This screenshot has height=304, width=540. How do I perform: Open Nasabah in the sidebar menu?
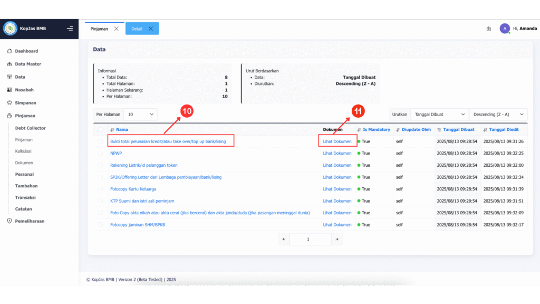pyautogui.click(x=24, y=90)
